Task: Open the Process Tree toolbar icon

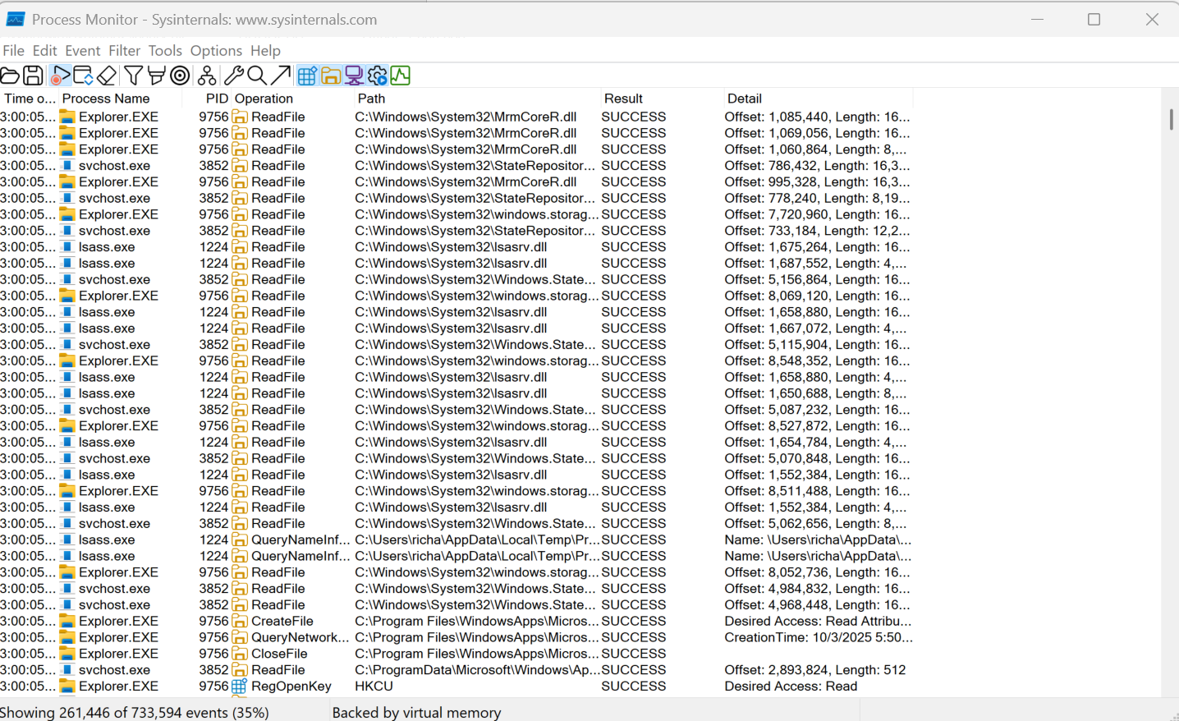Action: [207, 76]
